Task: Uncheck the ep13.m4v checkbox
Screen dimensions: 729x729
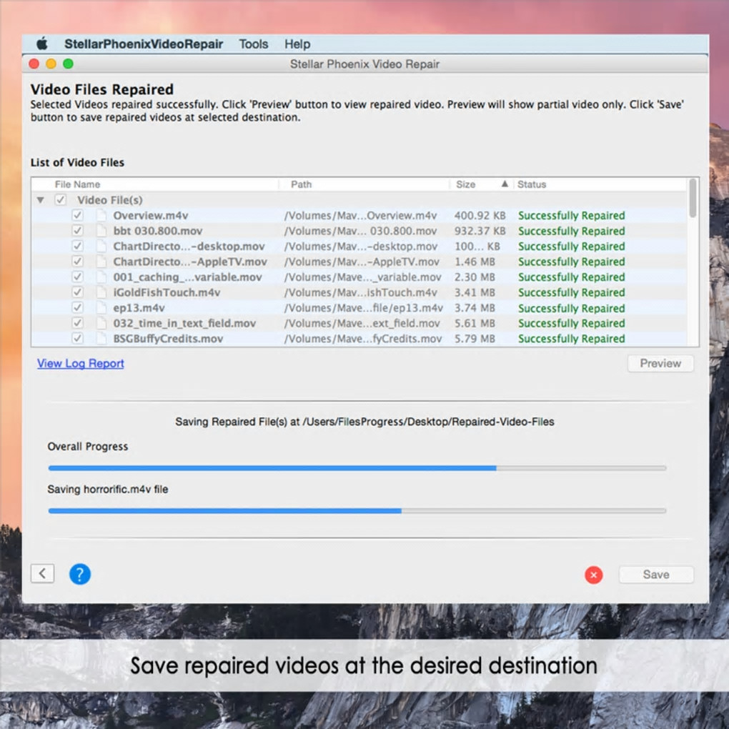Action: [x=78, y=307]
